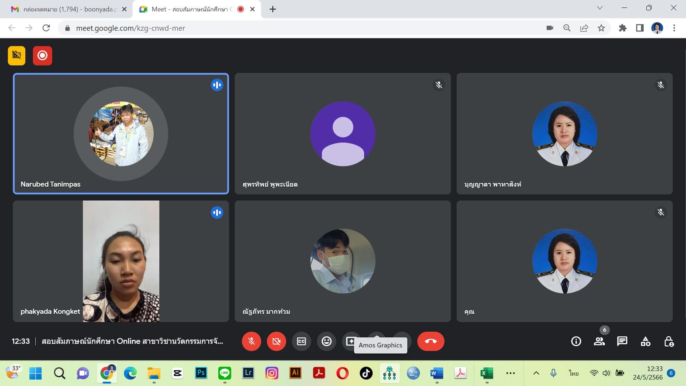Click the yellow extension icon at top left
This screenshot has height=386, width=686.
click(x=17, y=56)
